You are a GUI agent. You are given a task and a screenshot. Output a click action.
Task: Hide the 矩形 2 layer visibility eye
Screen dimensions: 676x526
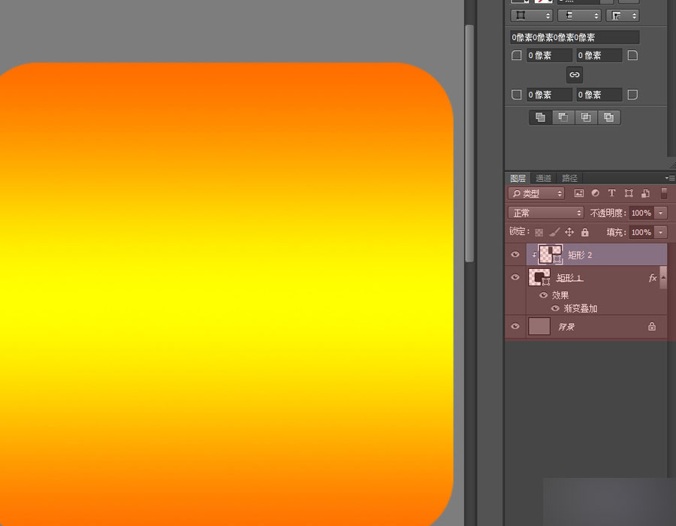(515, 255)
